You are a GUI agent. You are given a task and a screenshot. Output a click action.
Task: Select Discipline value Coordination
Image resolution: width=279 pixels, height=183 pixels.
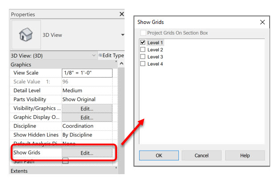pyautogui.click(x=87, y=126)
